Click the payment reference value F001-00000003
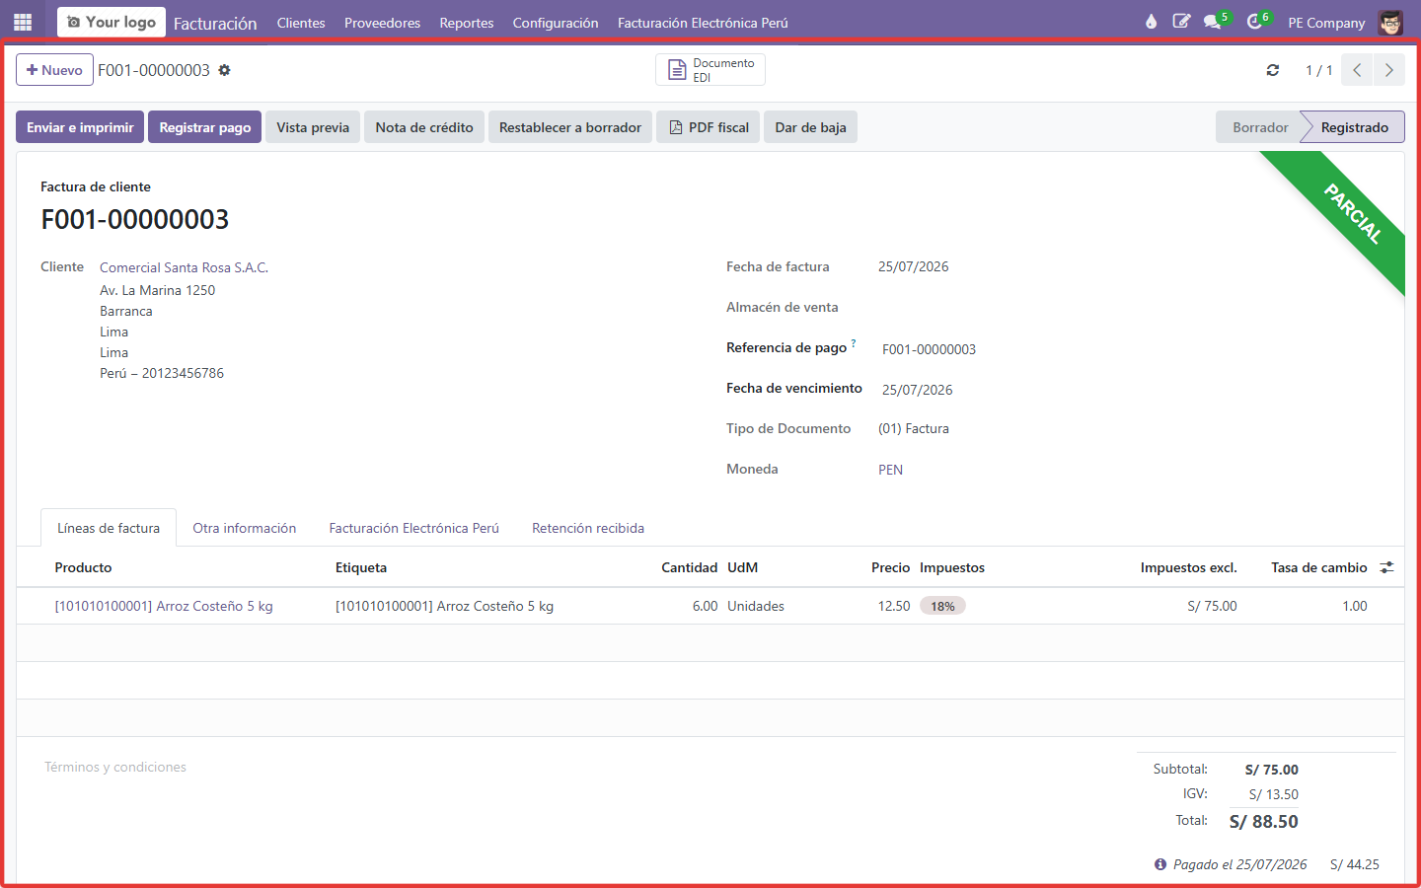Image resolution: width=1421 pixels, height=888 pixels. [x=929, y=349]
